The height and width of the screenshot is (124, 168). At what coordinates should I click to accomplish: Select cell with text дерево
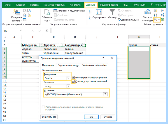[x=32, y=49]
